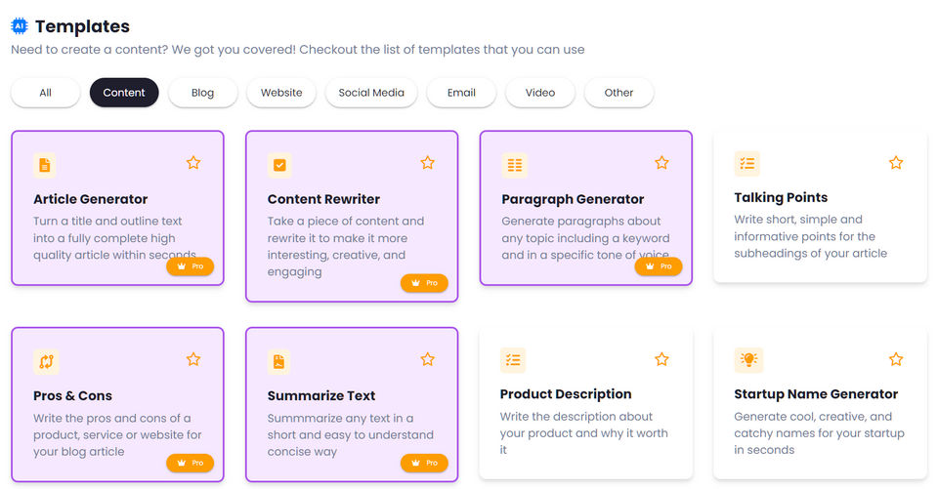Star the Talking Points template
Viewport: 938px width, 489px height.
tap(896, 163)
